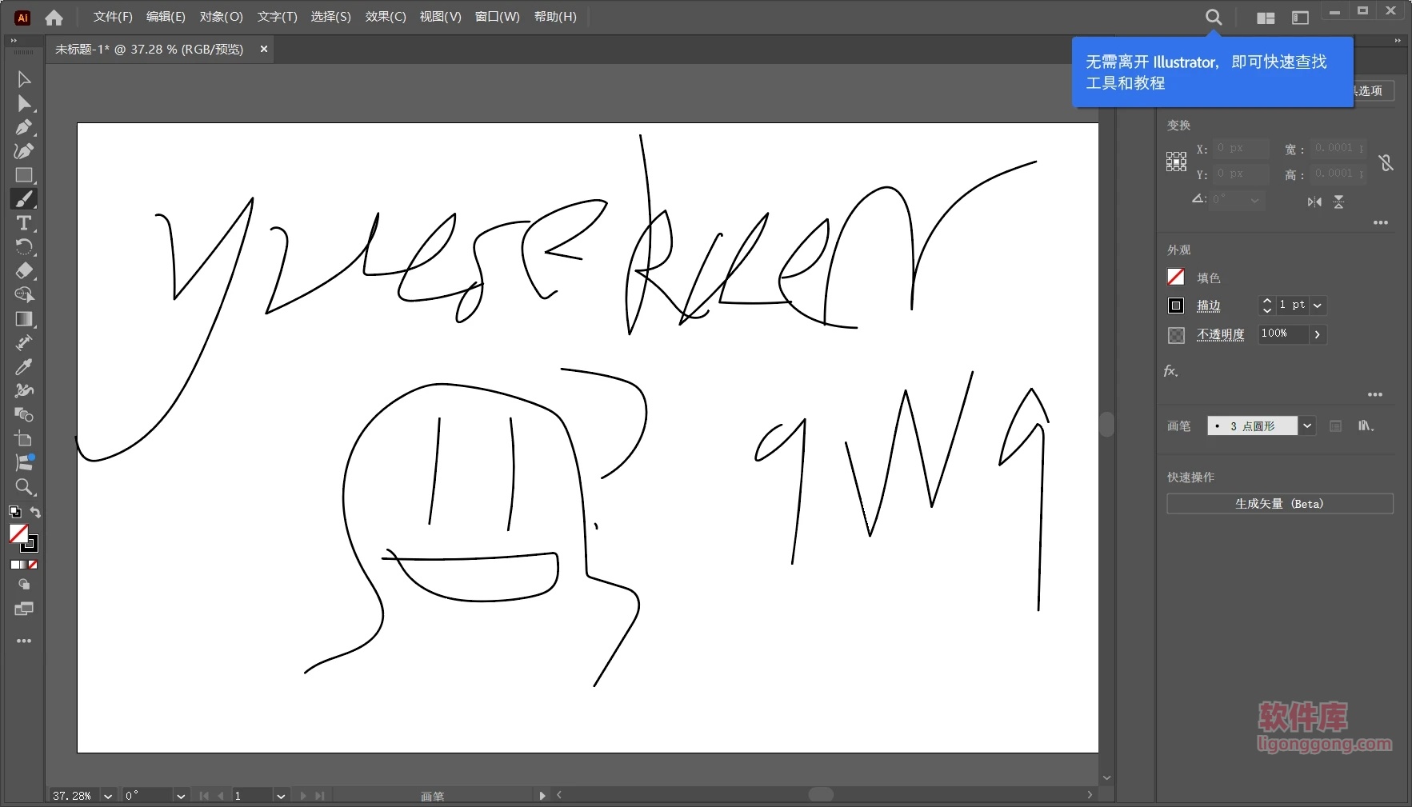Image resolution: width=1412 pixels, height=807 pixels.
Task: Open the Edit Toolbar three dots
Action: 24,641
